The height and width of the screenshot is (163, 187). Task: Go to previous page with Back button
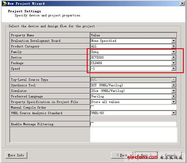pyautogui.click(x=122, y=155)
